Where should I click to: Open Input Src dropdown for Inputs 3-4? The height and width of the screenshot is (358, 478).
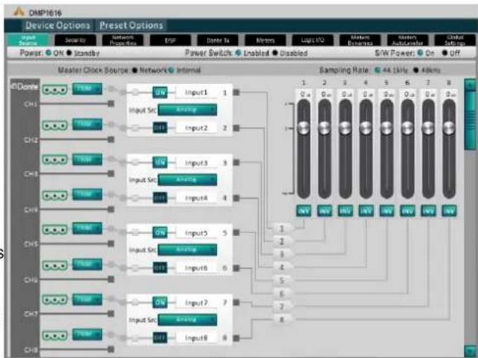point(187,180)
